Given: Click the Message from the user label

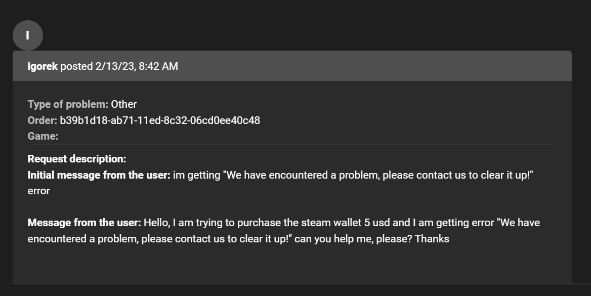Looking at the screenshot, I should click(85, 223).
